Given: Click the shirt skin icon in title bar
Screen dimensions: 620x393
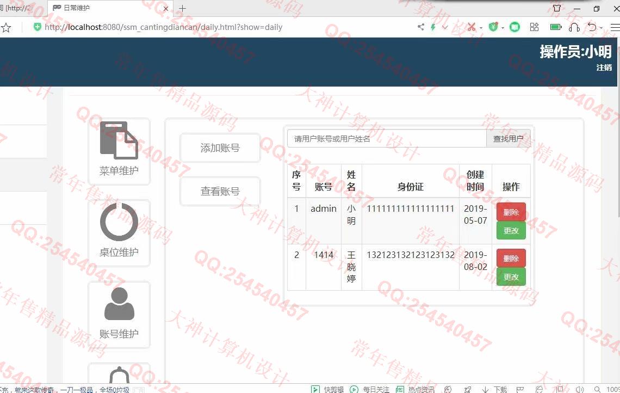Looking at the screenshot, I should (557, 8).
